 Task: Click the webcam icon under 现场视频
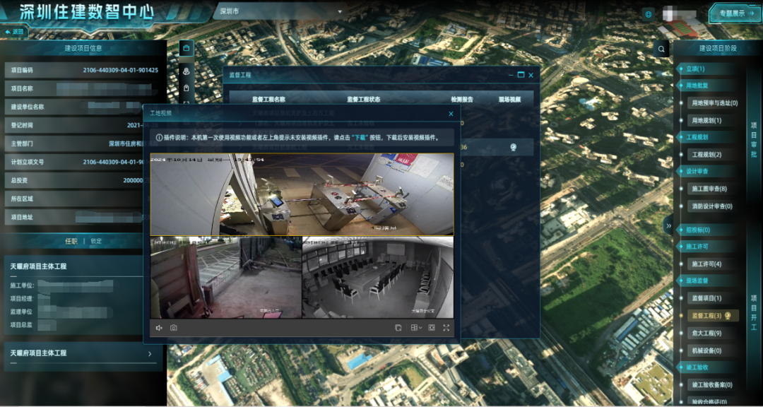click(514, 148)
